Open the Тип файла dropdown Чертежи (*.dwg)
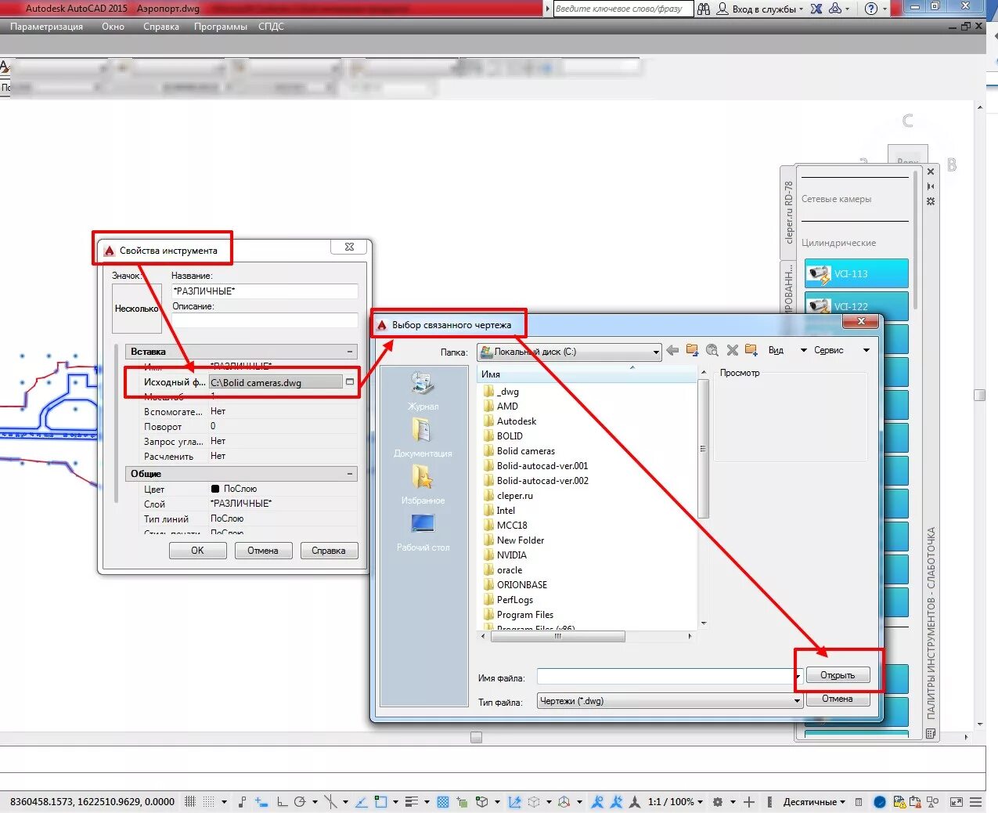This screenshot has height=813, width=998. pyautogui.click(x=669, y=701)
